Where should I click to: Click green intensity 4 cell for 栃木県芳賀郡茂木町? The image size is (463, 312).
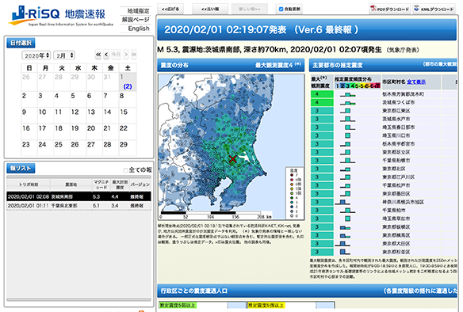[322, 94]
